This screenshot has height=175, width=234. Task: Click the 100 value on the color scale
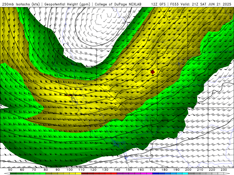pos(70,170)
